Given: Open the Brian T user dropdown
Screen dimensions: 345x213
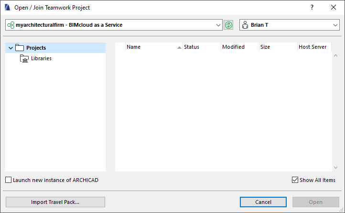Looking at the screenshot, I should coord(335,25).
